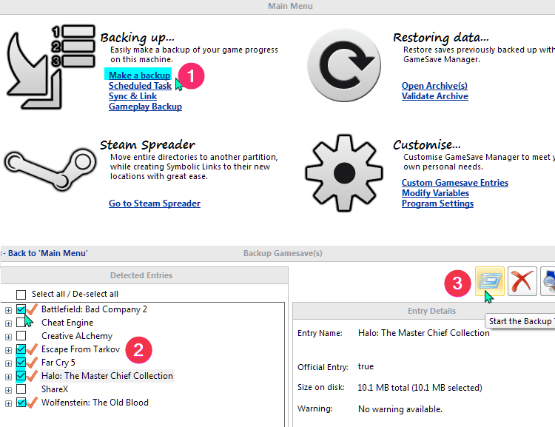Check the Creative ALchemy checkbox

tap(21, 336)
